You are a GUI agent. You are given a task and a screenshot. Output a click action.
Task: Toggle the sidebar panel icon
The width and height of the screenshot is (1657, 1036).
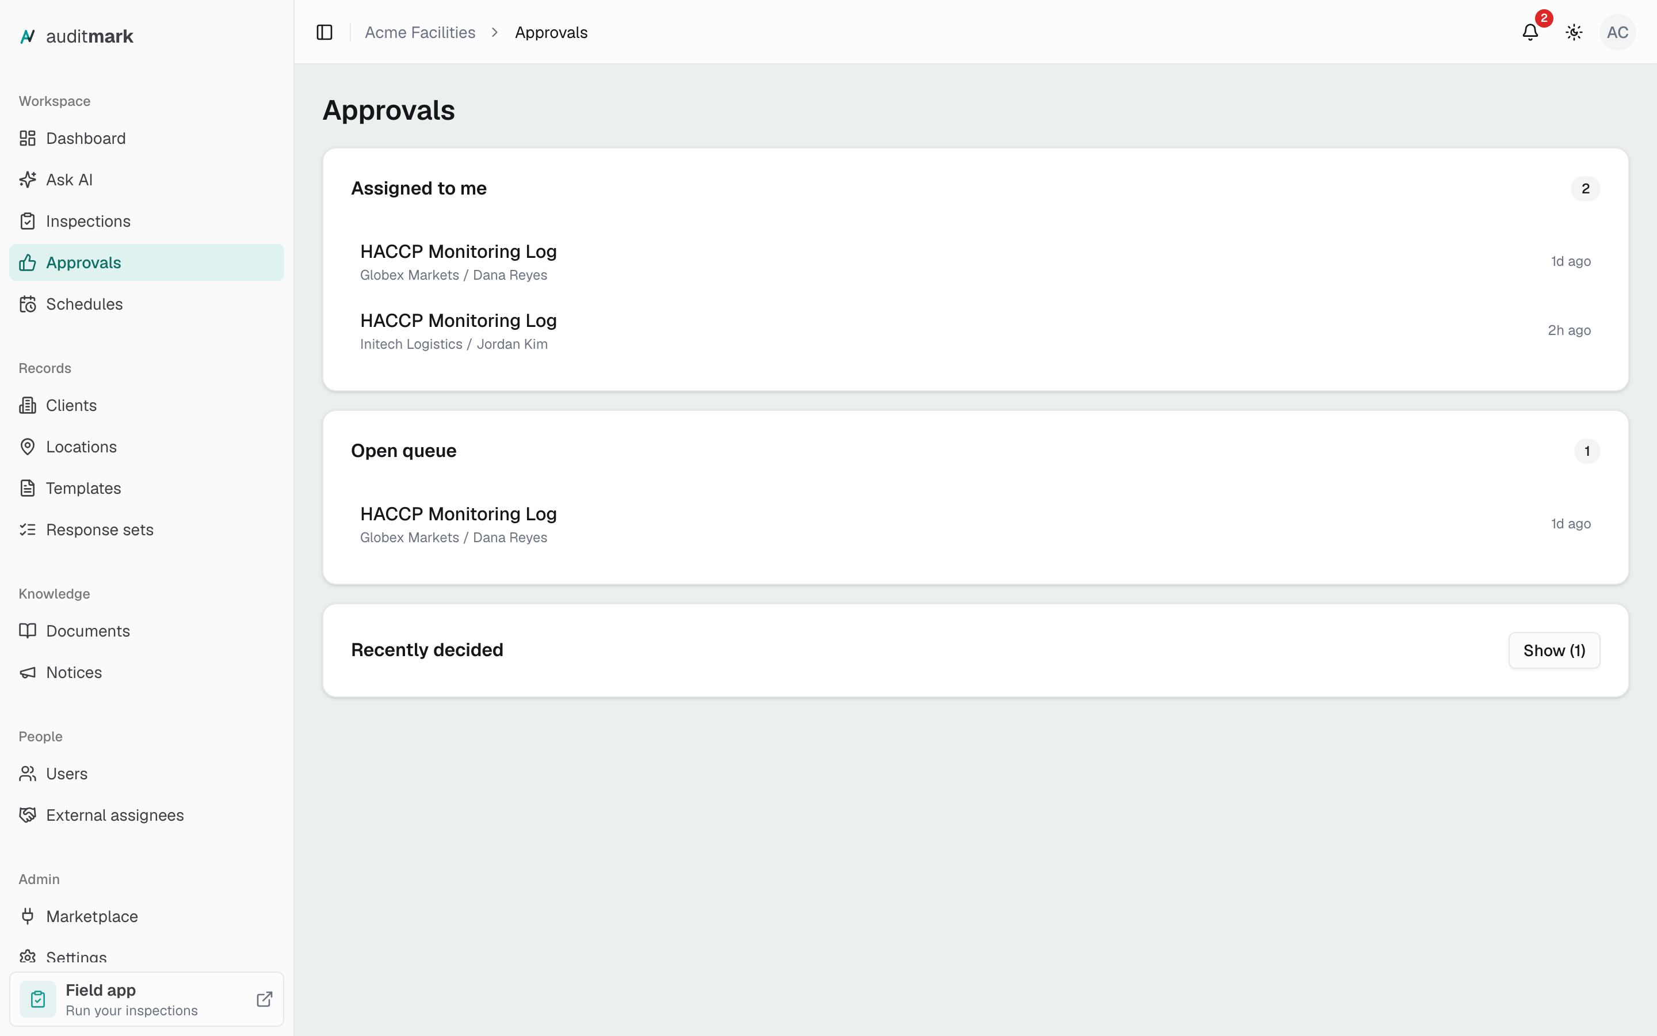(324, 32)
